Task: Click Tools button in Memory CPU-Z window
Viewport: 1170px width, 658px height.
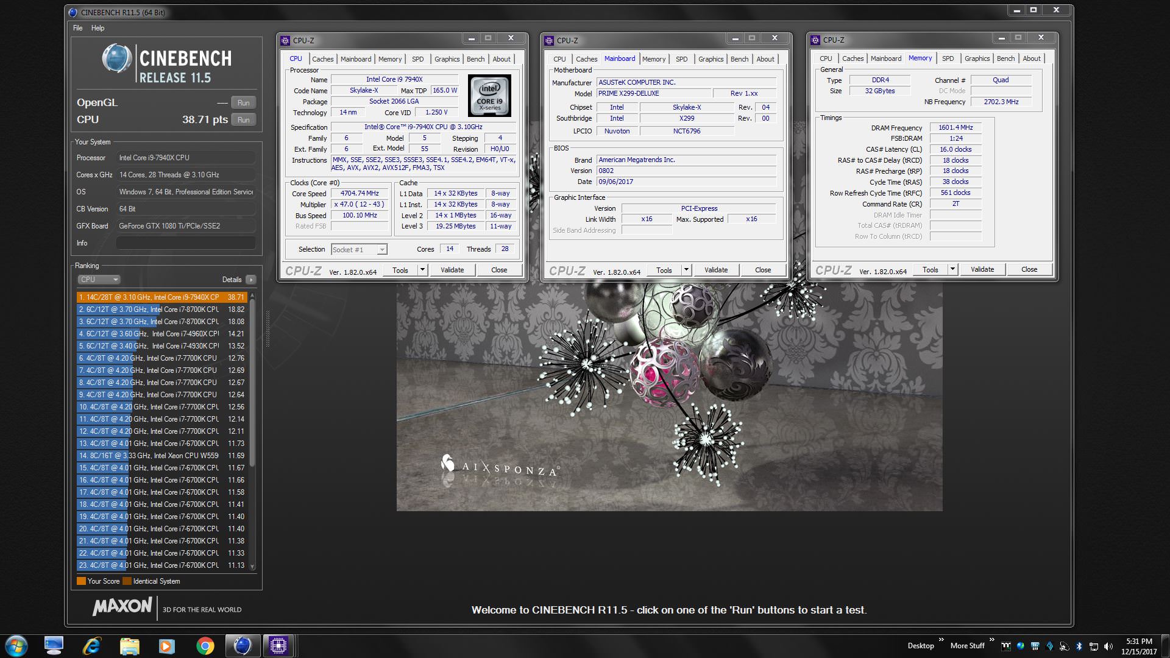Action: click(x=930, y=269)
